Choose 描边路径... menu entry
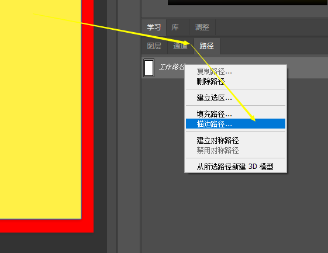Viewport: 328px width, 253px height. click(x=236, y=124)
